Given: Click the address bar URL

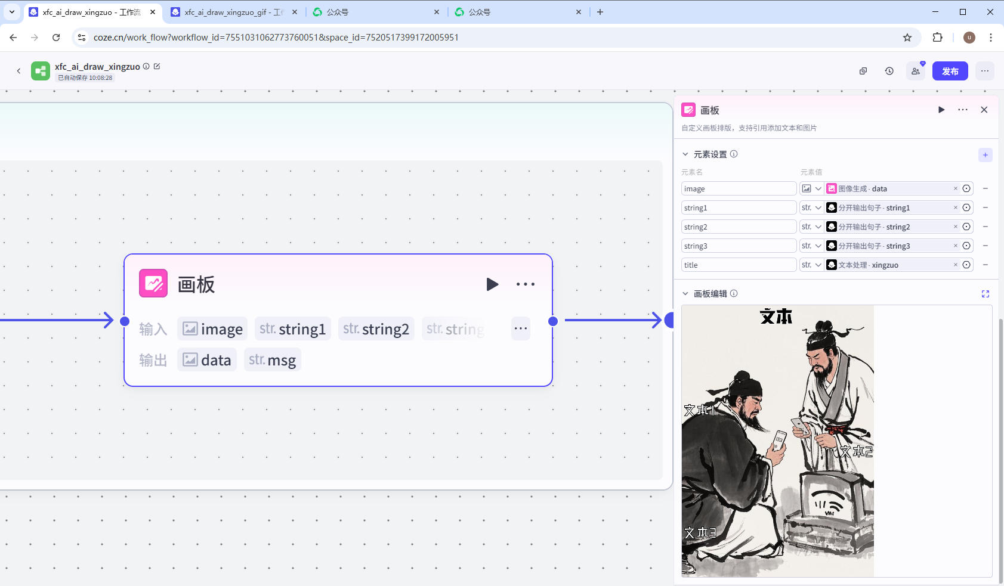Looking at the screenshot, I should point(276,38).
